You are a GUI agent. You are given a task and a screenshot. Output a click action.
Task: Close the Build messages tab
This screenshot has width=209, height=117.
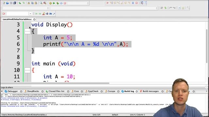click(162, 91)
